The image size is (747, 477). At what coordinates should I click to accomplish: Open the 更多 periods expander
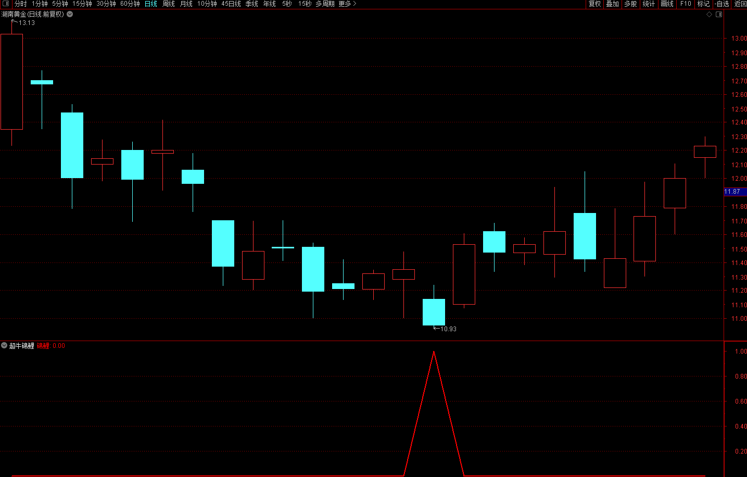pos(347,4)
